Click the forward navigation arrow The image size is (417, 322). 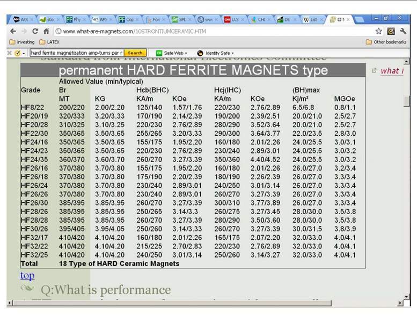(x=24, y=31)
